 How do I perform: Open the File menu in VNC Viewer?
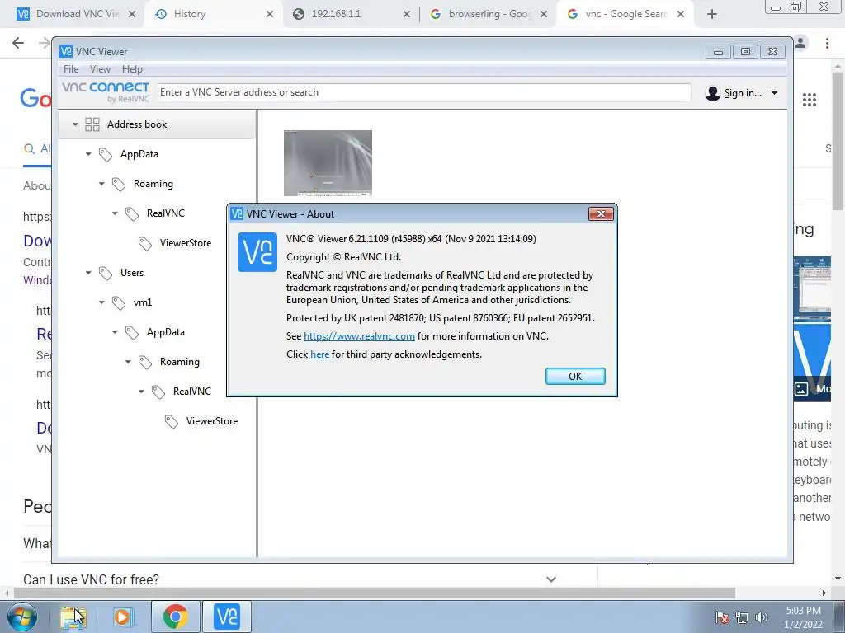point(71,69)
